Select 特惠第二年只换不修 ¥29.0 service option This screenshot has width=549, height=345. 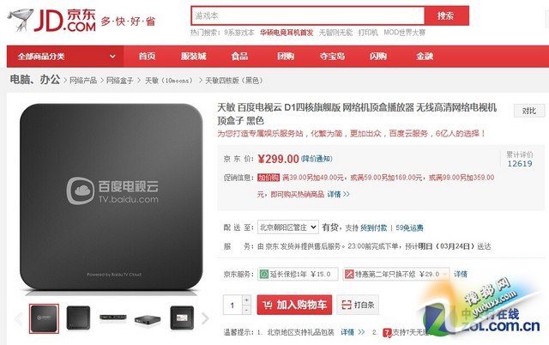[396, 274]
